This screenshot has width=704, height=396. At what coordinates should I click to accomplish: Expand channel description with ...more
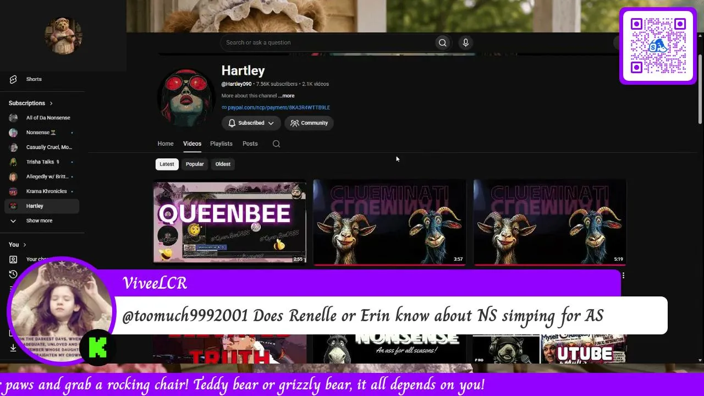point(287,96)
